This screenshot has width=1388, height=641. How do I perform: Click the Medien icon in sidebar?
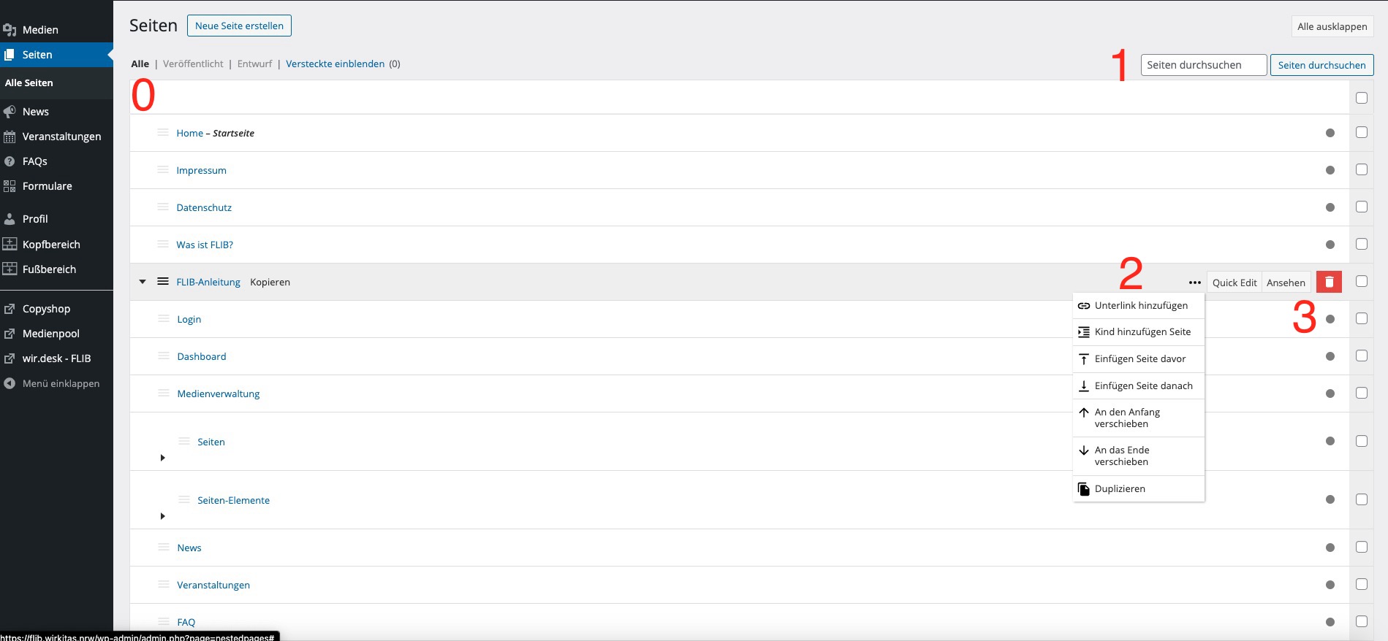[10, 30]
